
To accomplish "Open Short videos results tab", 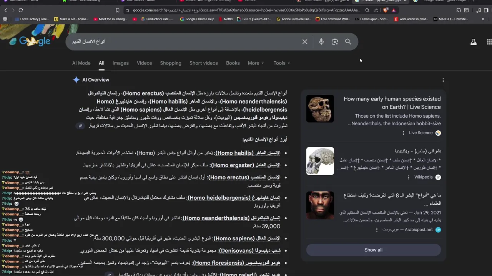I will tap(204, 63).
